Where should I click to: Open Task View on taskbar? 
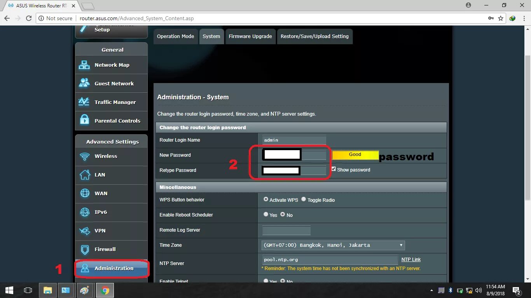(28, 290)
